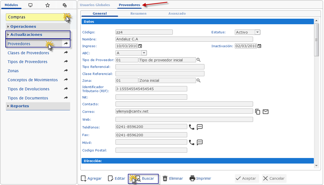Screen dimensions: 324x185
Task: Open the Estatus dropdown showing Activo
Action: point(257,32)
